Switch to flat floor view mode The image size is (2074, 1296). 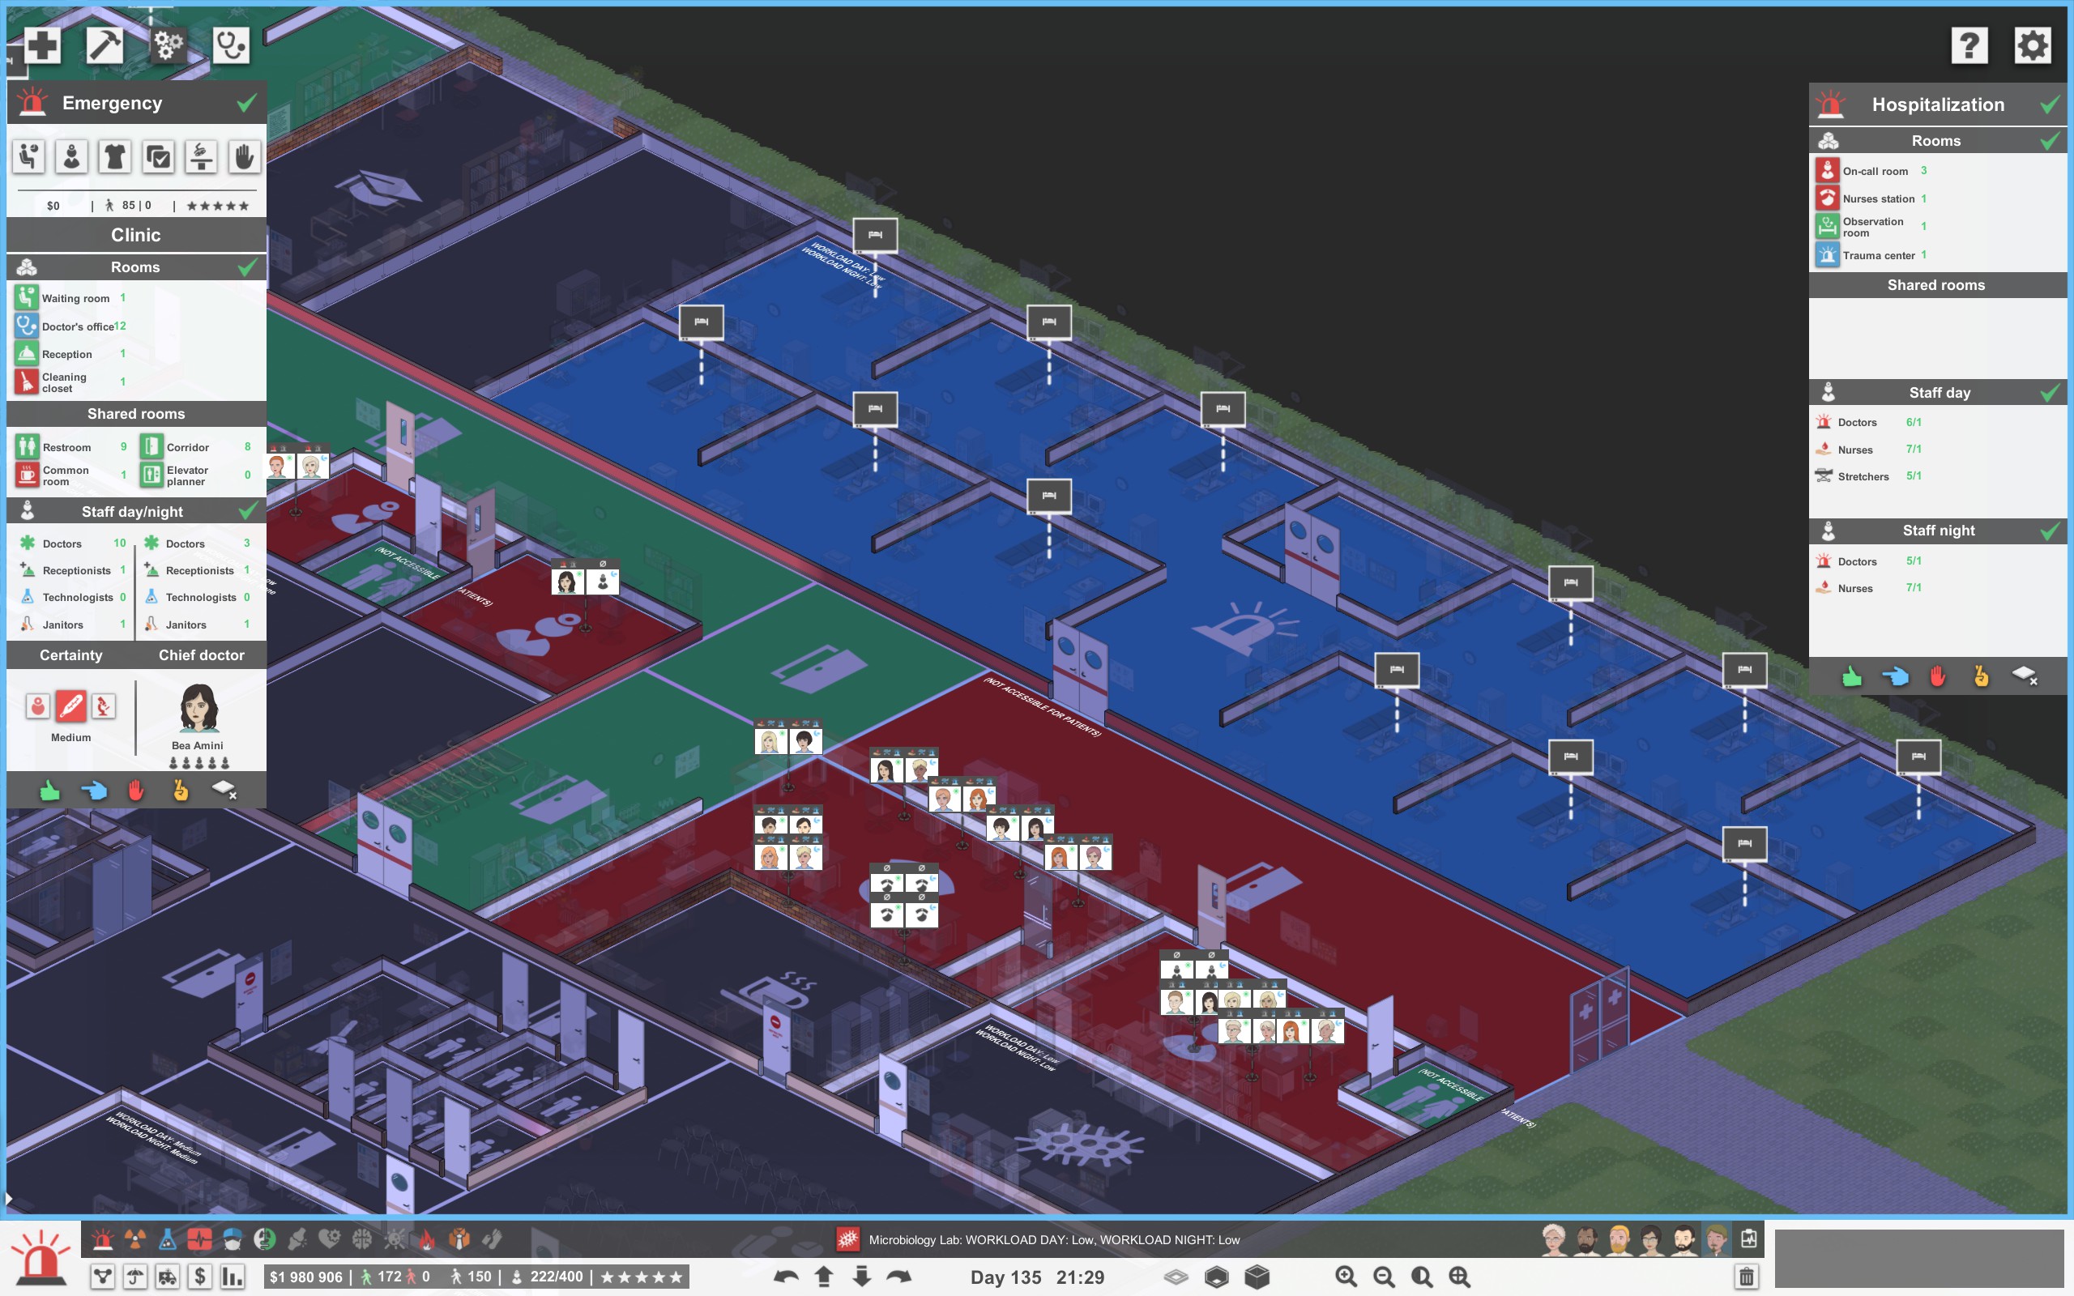point(1176,1277)
